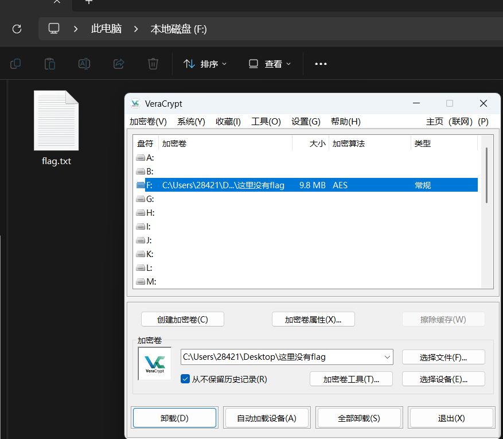Click 本地磁盘 (F:) breadcrumb

click(179, 29)
